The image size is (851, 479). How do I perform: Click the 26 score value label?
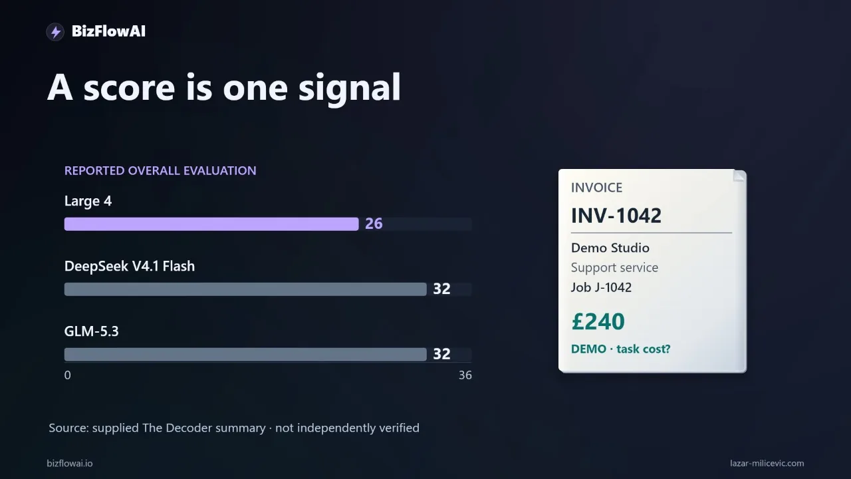coord(374,224)
